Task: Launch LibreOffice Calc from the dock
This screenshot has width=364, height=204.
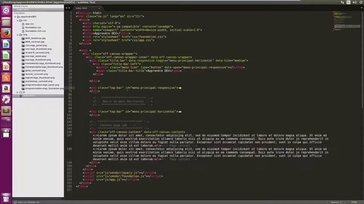Action: [x=6, y=56]
